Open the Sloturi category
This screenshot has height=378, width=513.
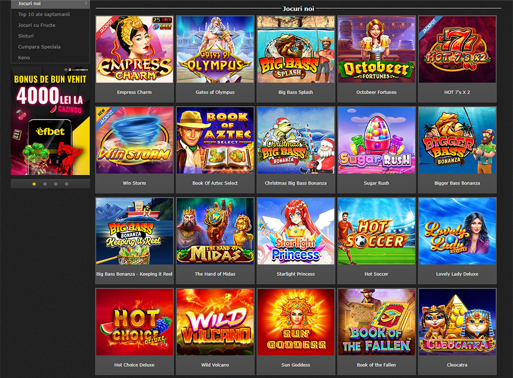[x=26, y=36]
